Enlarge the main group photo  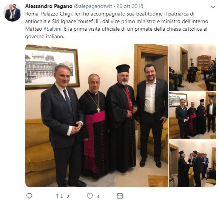coord(97,115)
